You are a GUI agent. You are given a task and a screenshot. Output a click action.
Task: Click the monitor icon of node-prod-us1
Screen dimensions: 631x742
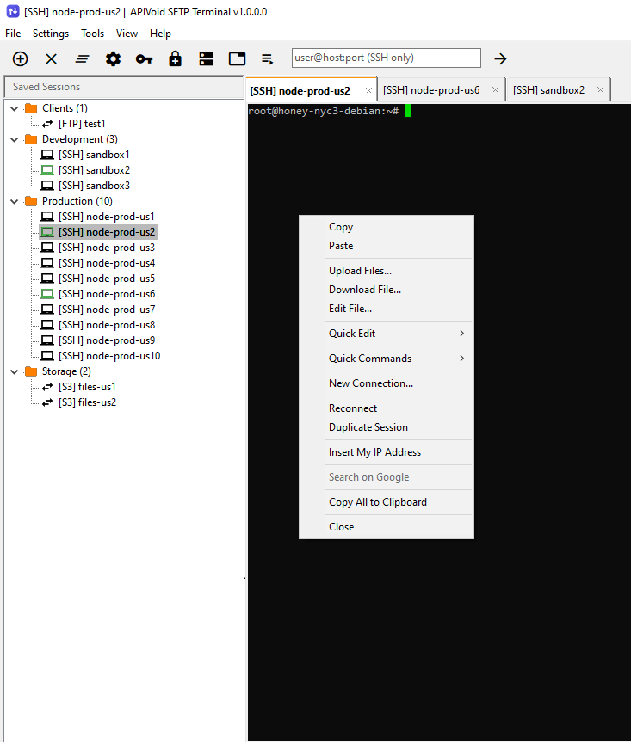[x=47, y=217]
